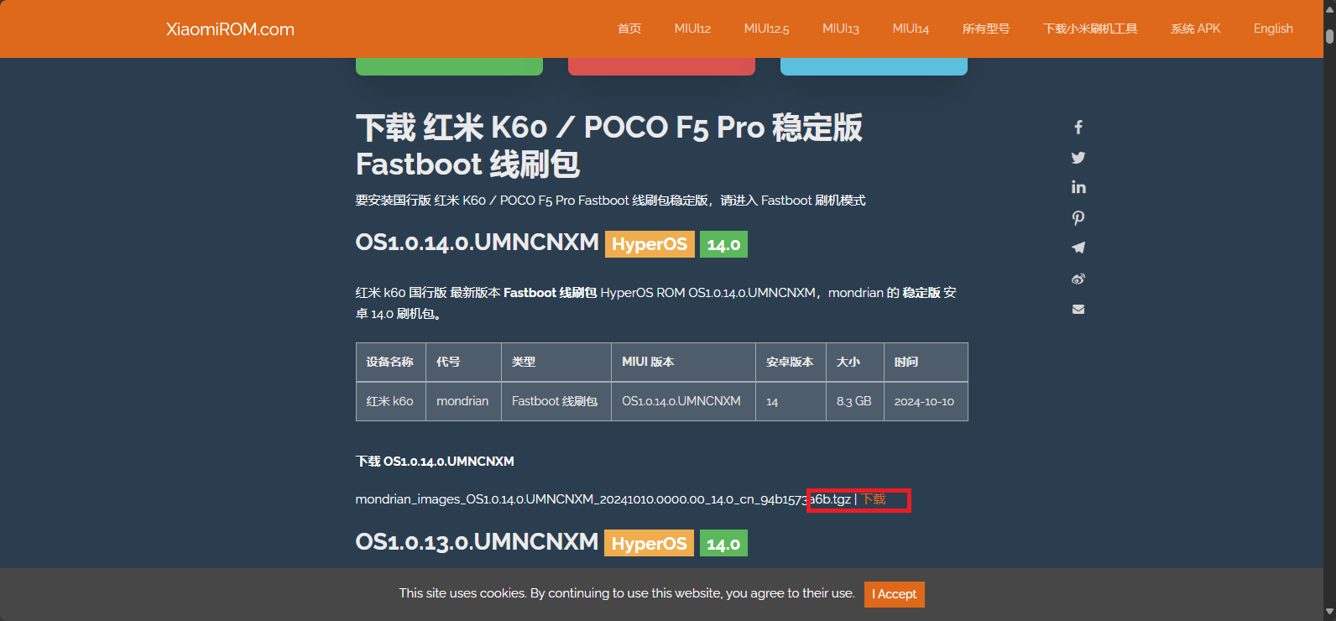Select MIUI13 in the navigation bar

(840, 29)
